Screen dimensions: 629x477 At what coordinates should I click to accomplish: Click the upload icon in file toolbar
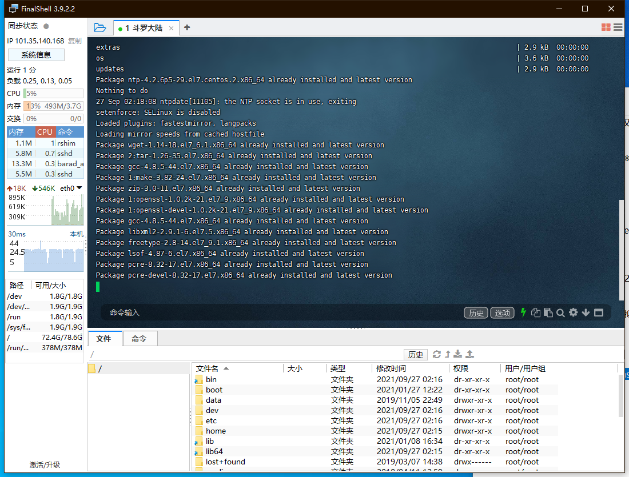470,354
